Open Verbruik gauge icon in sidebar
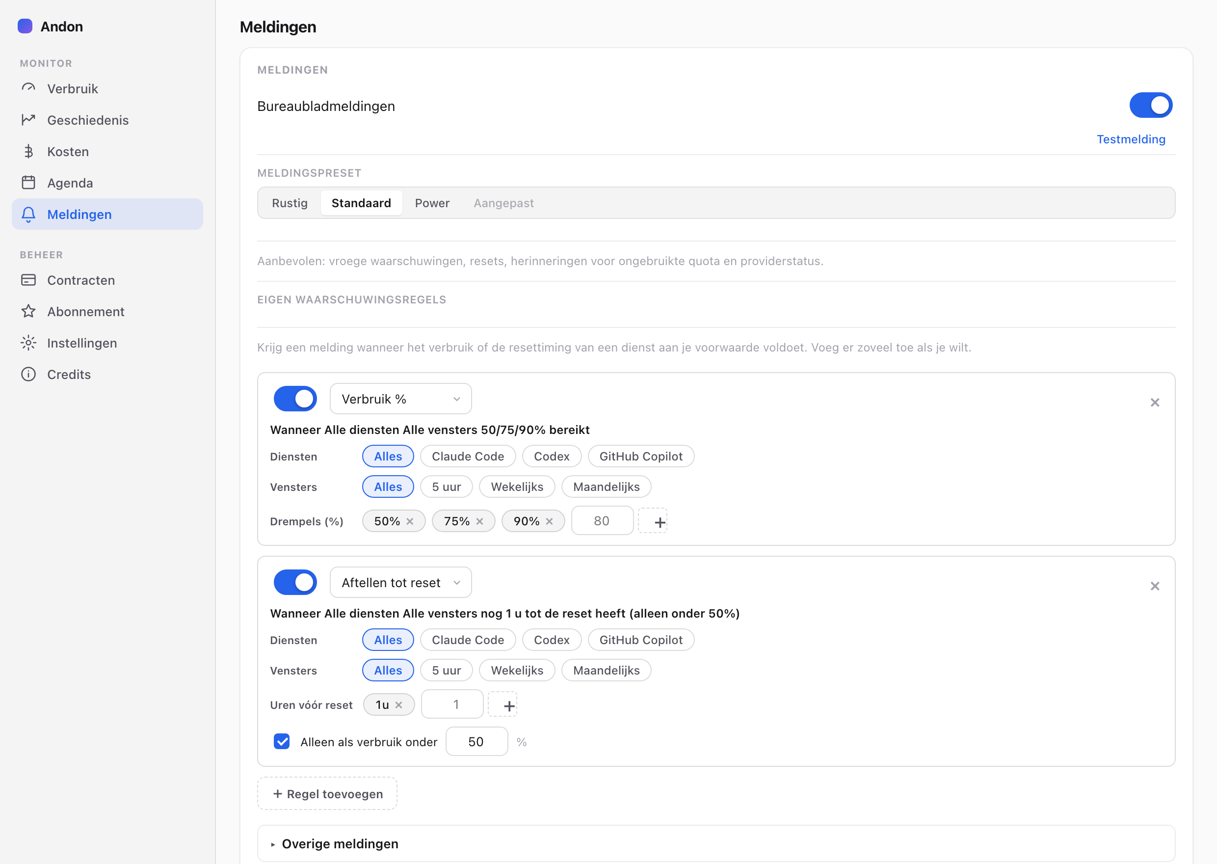This screenshot has width=1217, height=864. [x=29, y=88]
